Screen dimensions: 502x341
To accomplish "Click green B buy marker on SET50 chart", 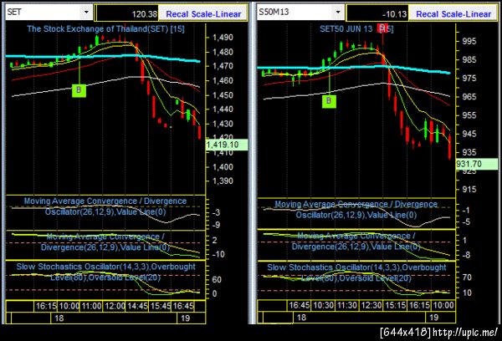I will [329, 101].
